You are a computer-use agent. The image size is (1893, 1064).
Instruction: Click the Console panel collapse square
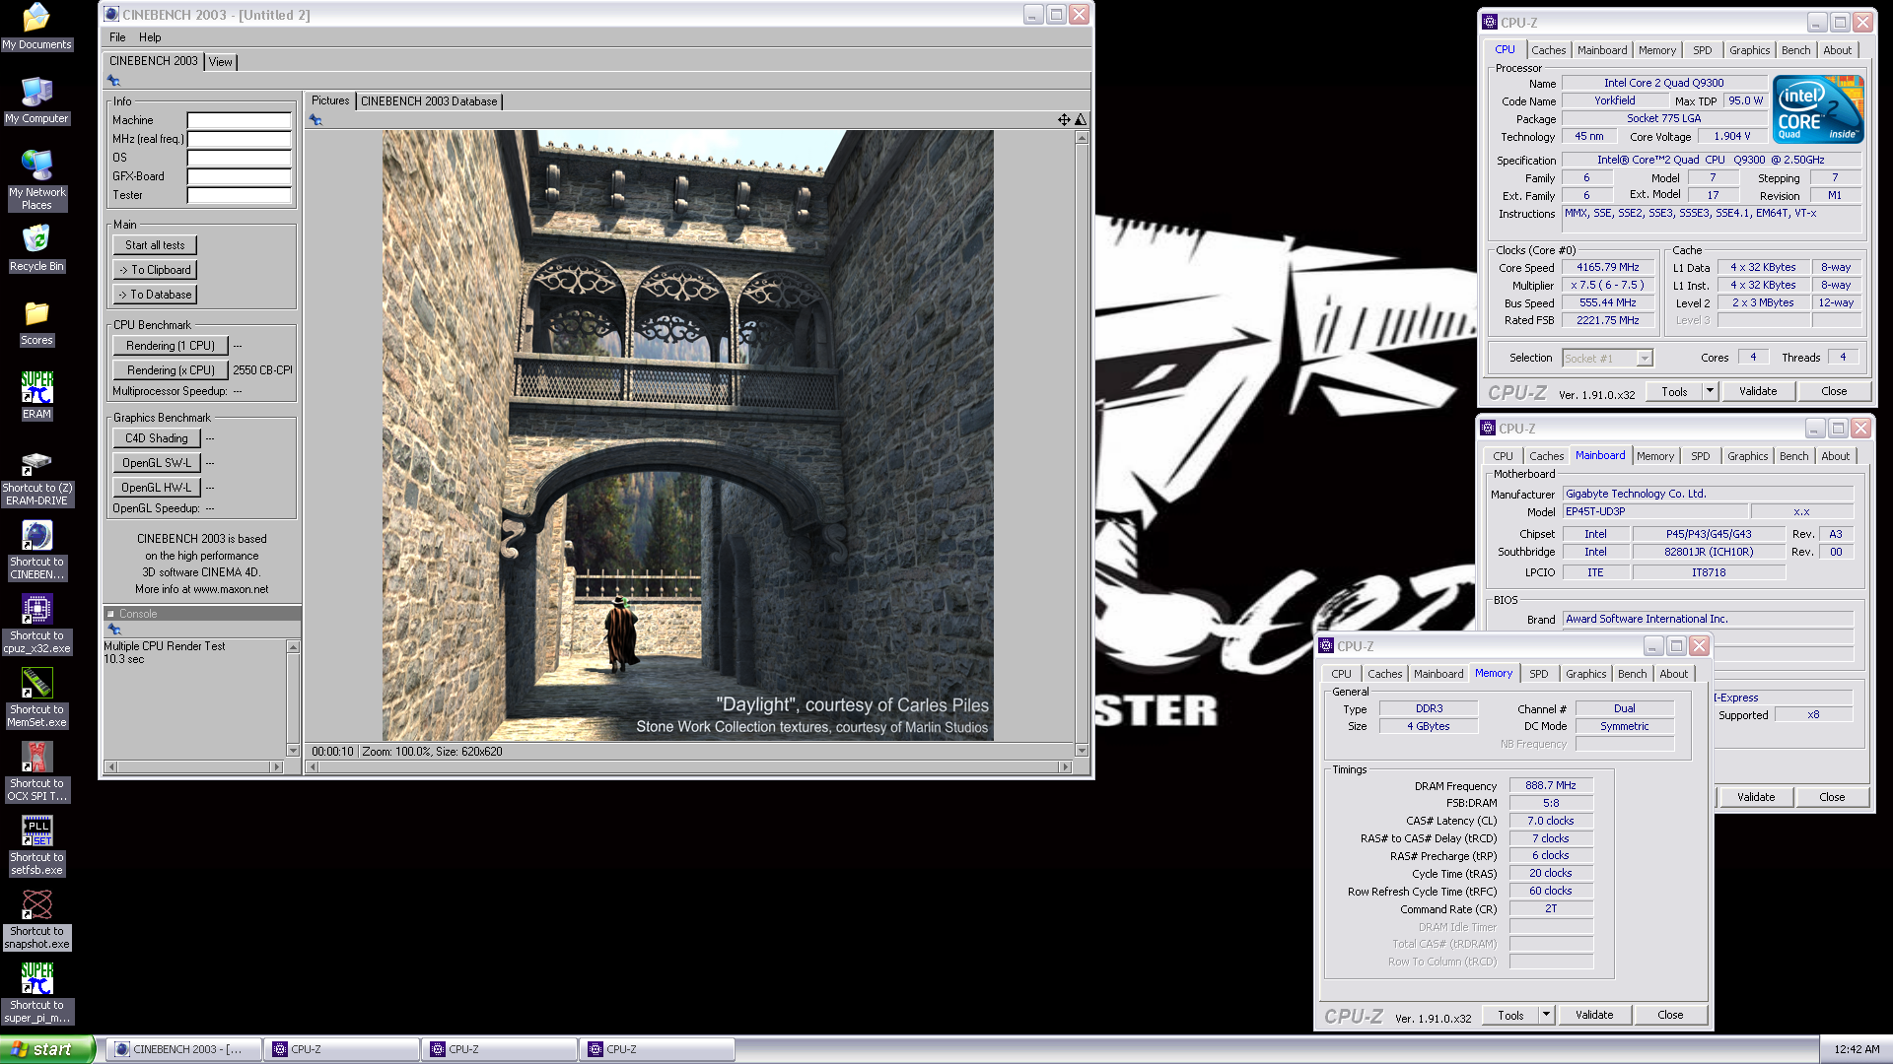coord(110,614)
